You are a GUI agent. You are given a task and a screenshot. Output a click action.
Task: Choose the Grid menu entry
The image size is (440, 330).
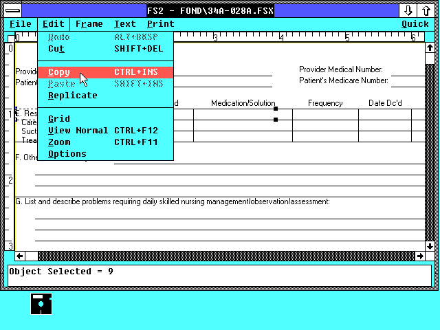point(105,119)
